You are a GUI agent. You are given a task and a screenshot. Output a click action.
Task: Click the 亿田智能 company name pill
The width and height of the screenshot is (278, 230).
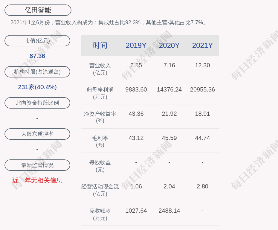(38, 10)
